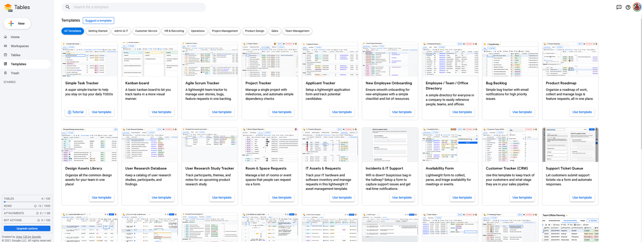This screenshot has height=242, width=642.
Task: Select the HR & Recruiting filter chip
Action: pyautogui.click(x=174, y=31)
